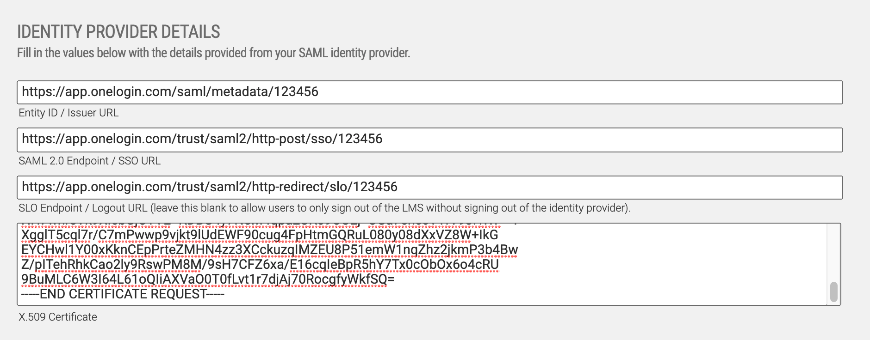Viewport: 870px width, 340px height.
Task: Click the "IDENTITY PROVIDER DETAILS" heading
Action: pos(118,32)
